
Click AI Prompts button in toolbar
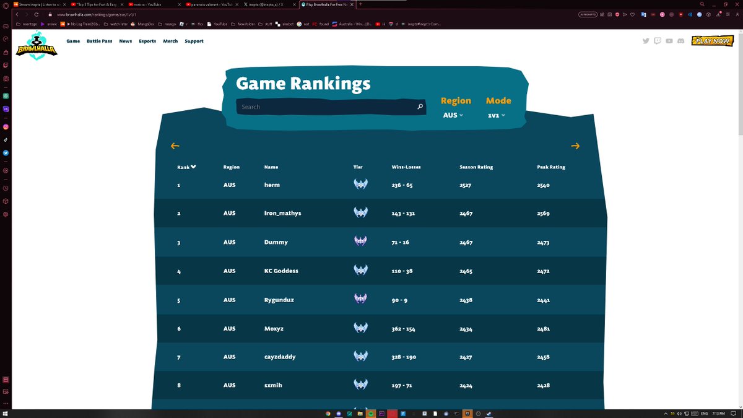[x=588, y=14]
